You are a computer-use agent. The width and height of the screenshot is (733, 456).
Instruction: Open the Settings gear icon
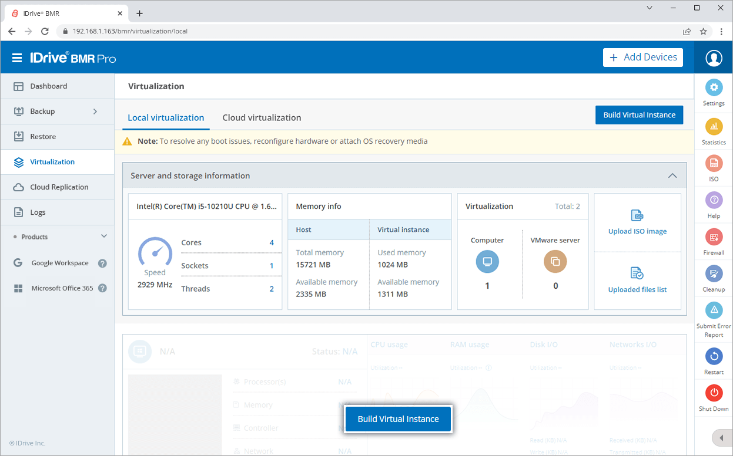[714, 88]
